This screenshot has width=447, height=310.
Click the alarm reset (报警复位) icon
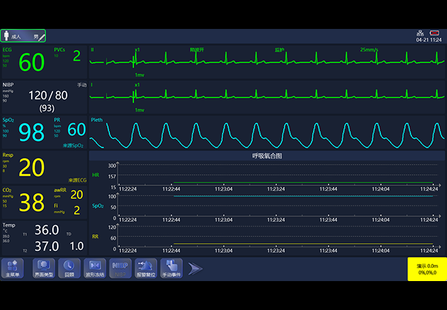tap(146, 268)
